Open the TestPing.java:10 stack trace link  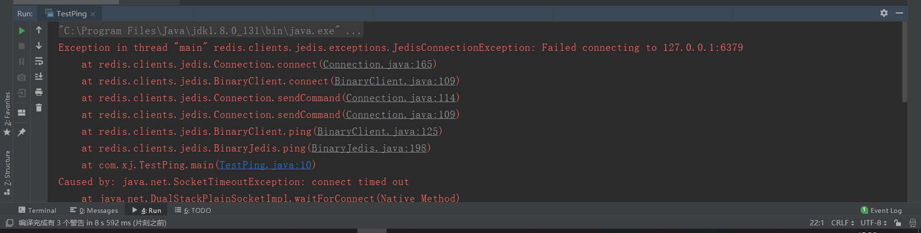265,165
